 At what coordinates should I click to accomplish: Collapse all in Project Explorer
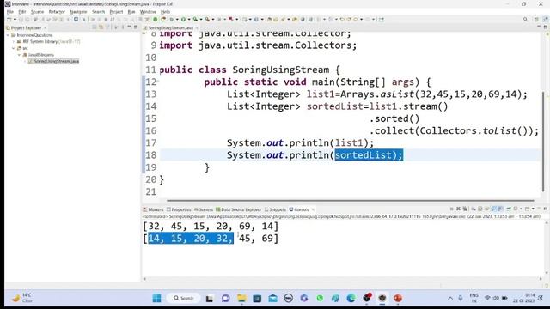(94, 27)
